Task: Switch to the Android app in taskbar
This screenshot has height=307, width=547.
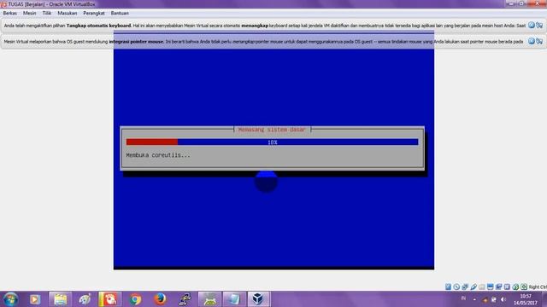Action: click(209, 299)
